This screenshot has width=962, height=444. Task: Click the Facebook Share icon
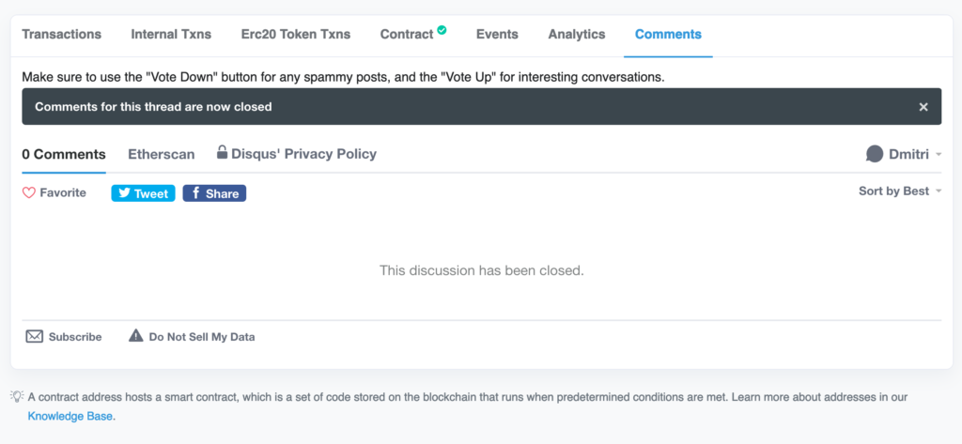coord(194,193)
